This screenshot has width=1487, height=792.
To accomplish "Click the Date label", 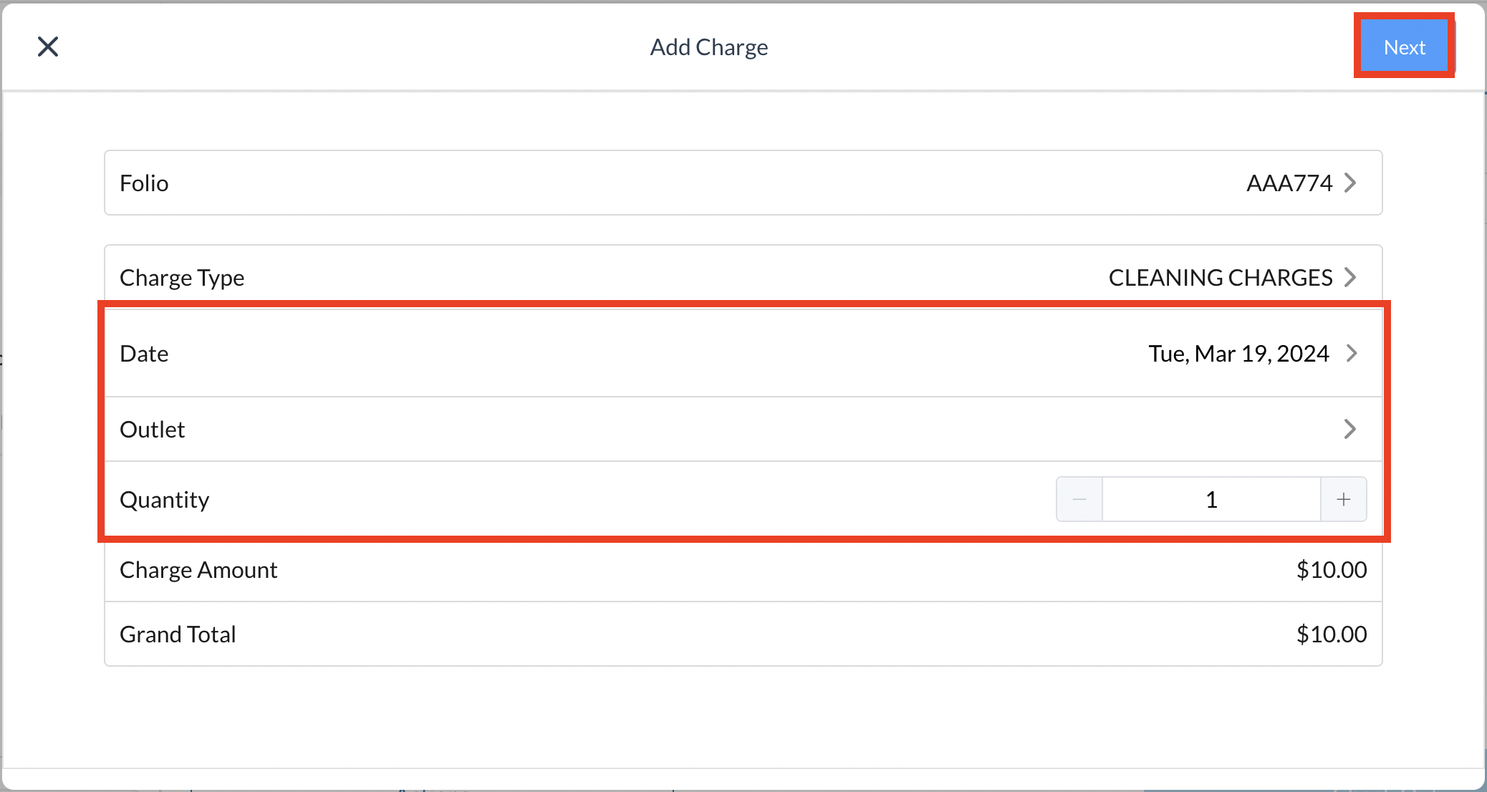I will click(x=144, y=354).
